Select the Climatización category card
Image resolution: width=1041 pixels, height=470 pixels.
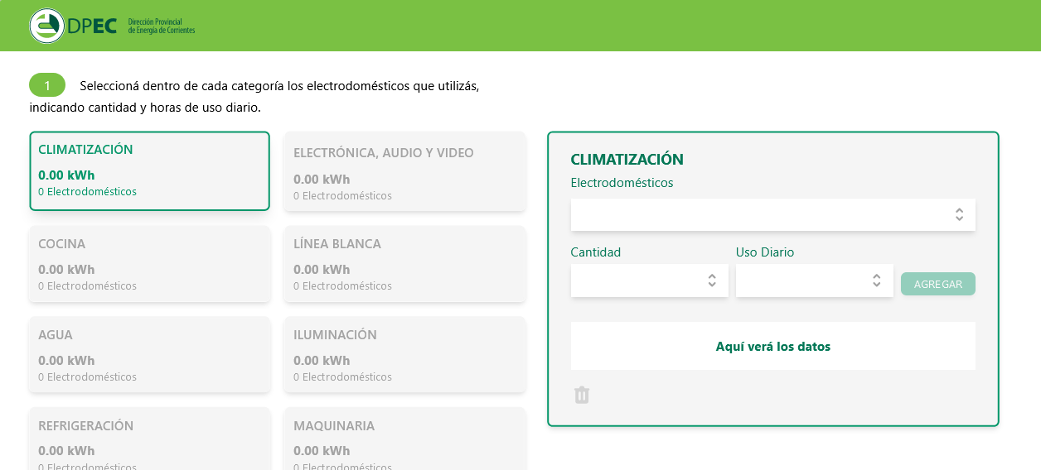pos(149,170)
